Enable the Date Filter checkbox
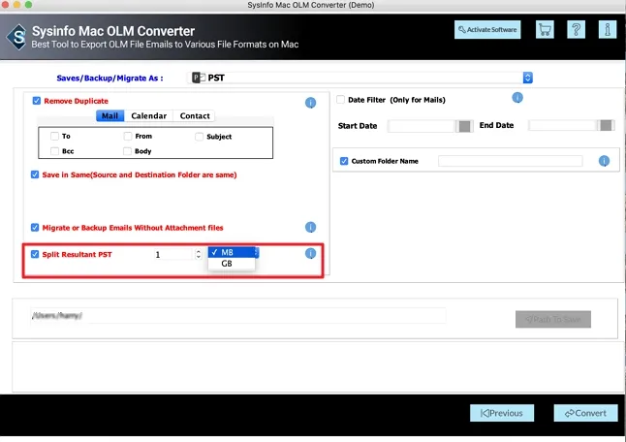The width and height of the screenshot is (626, 442). [340, 100]
